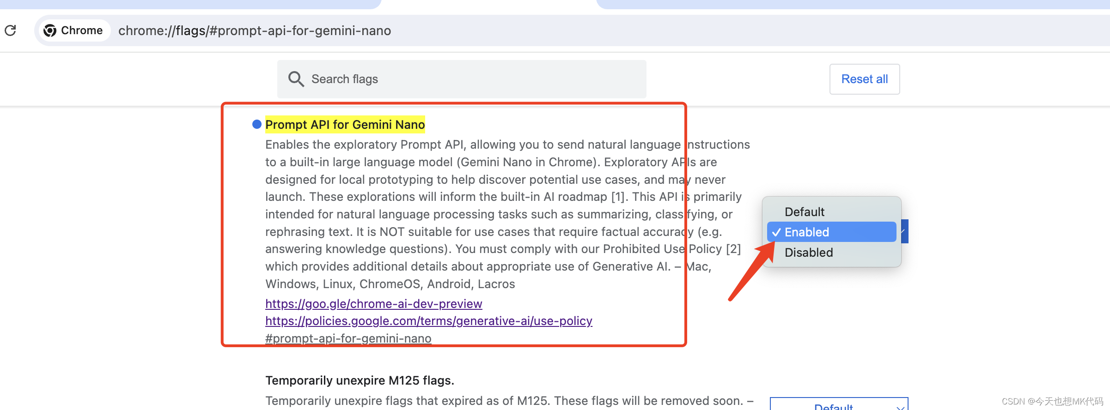Click the Temporarily unexpire M125 flags title
The width and height of the screenshot is (1110, 410).
point(360,380)
